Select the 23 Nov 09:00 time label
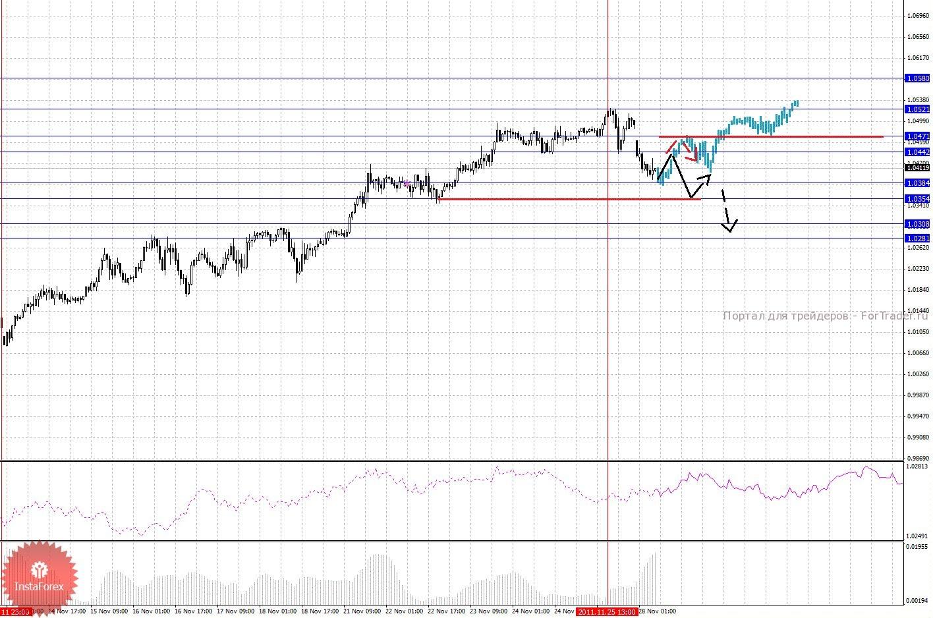The image size is (933, 618). pyautogui.click(x=490, y=612)
